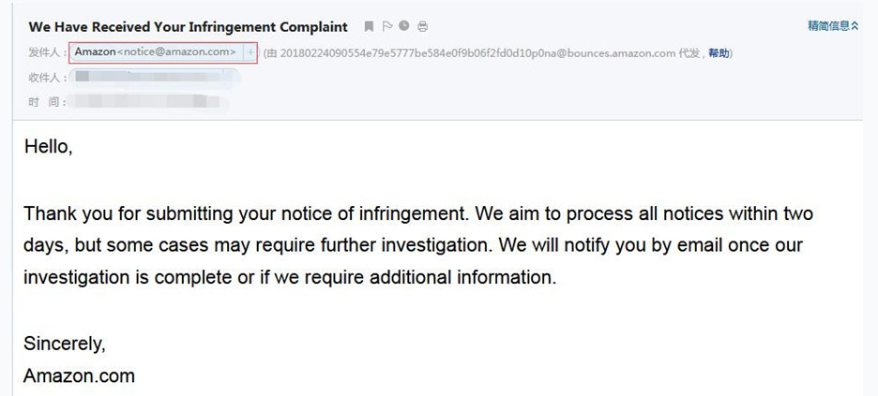
Task: Click the Hello greeting line
Action: pos(48,147)
